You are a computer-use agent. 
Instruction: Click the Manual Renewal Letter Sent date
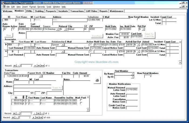(x=132, y=90)
